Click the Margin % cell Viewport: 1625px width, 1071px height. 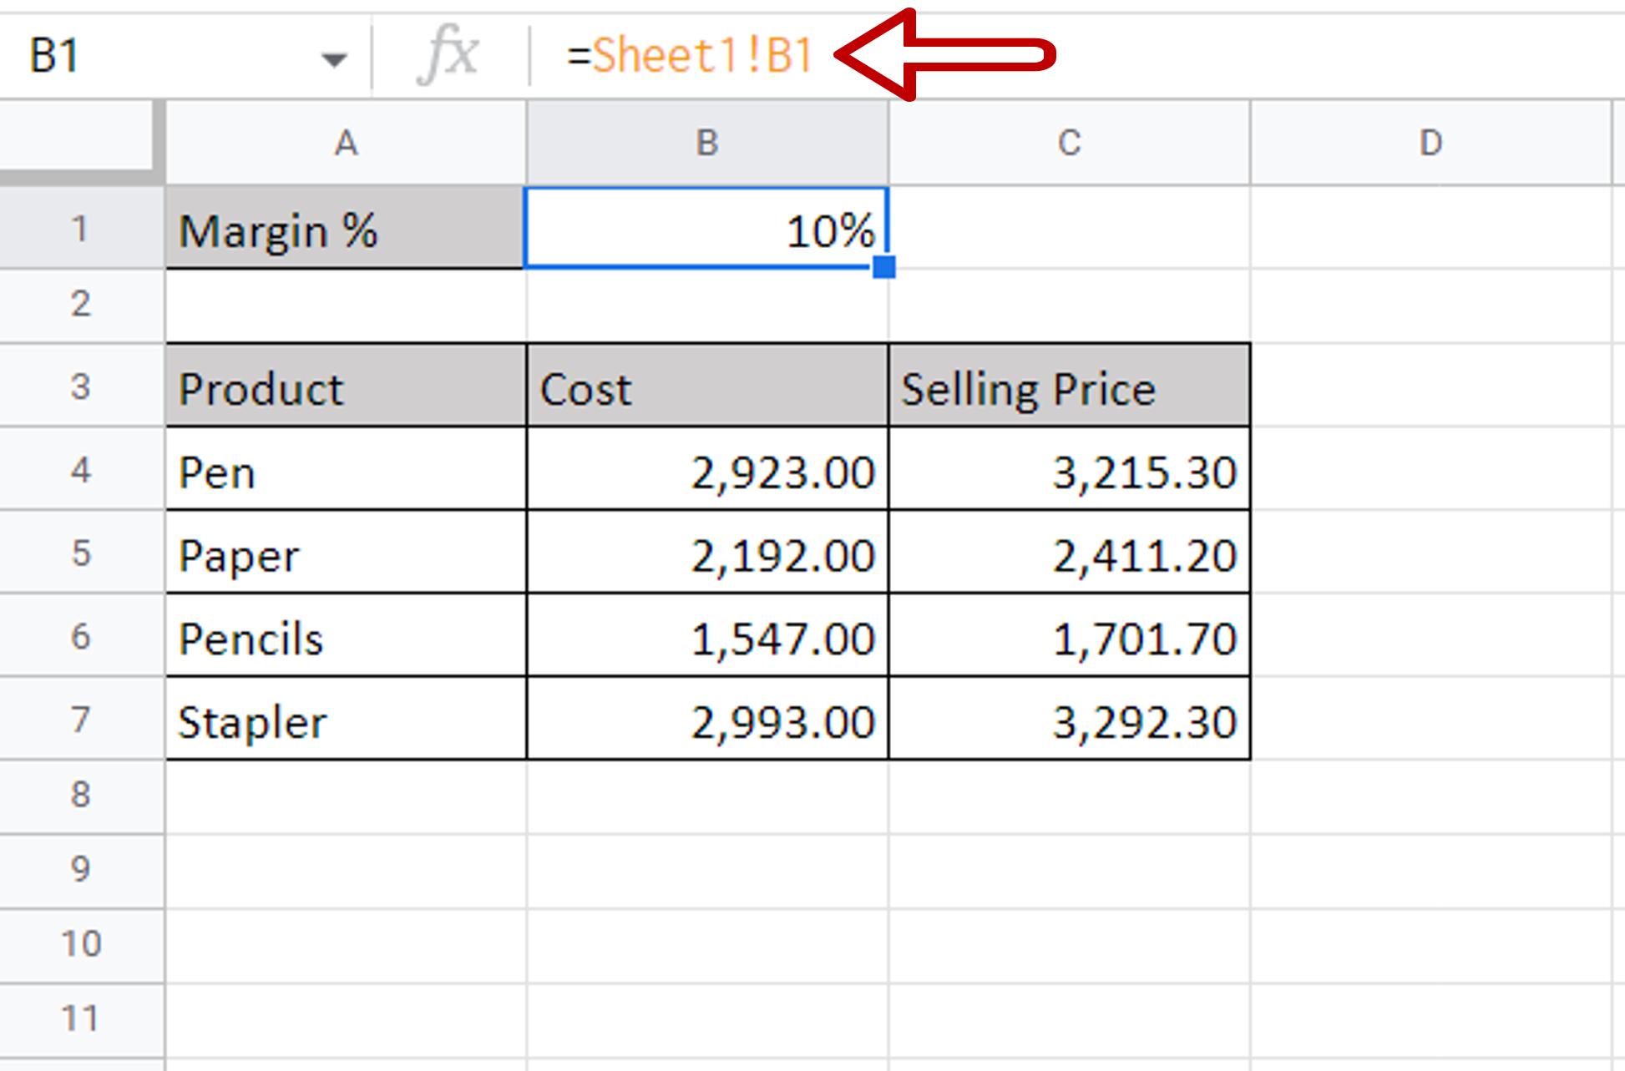pyautogui.click(x=346, y=228)
